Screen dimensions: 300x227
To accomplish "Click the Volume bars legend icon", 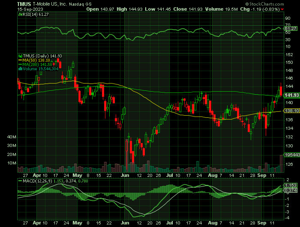I will click(19, 69).
